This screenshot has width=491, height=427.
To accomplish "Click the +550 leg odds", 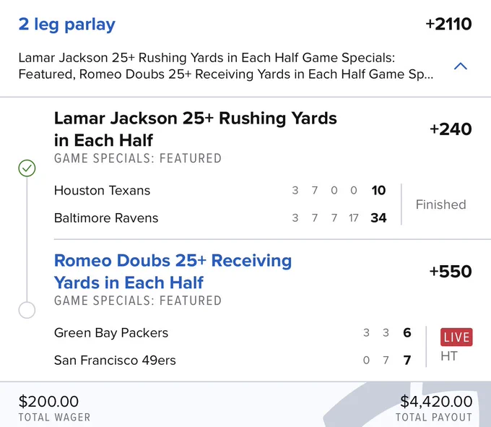I will pos(451,271).
